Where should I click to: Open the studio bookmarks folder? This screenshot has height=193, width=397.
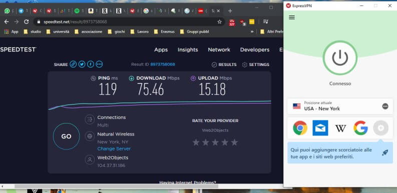pos(32,31)
